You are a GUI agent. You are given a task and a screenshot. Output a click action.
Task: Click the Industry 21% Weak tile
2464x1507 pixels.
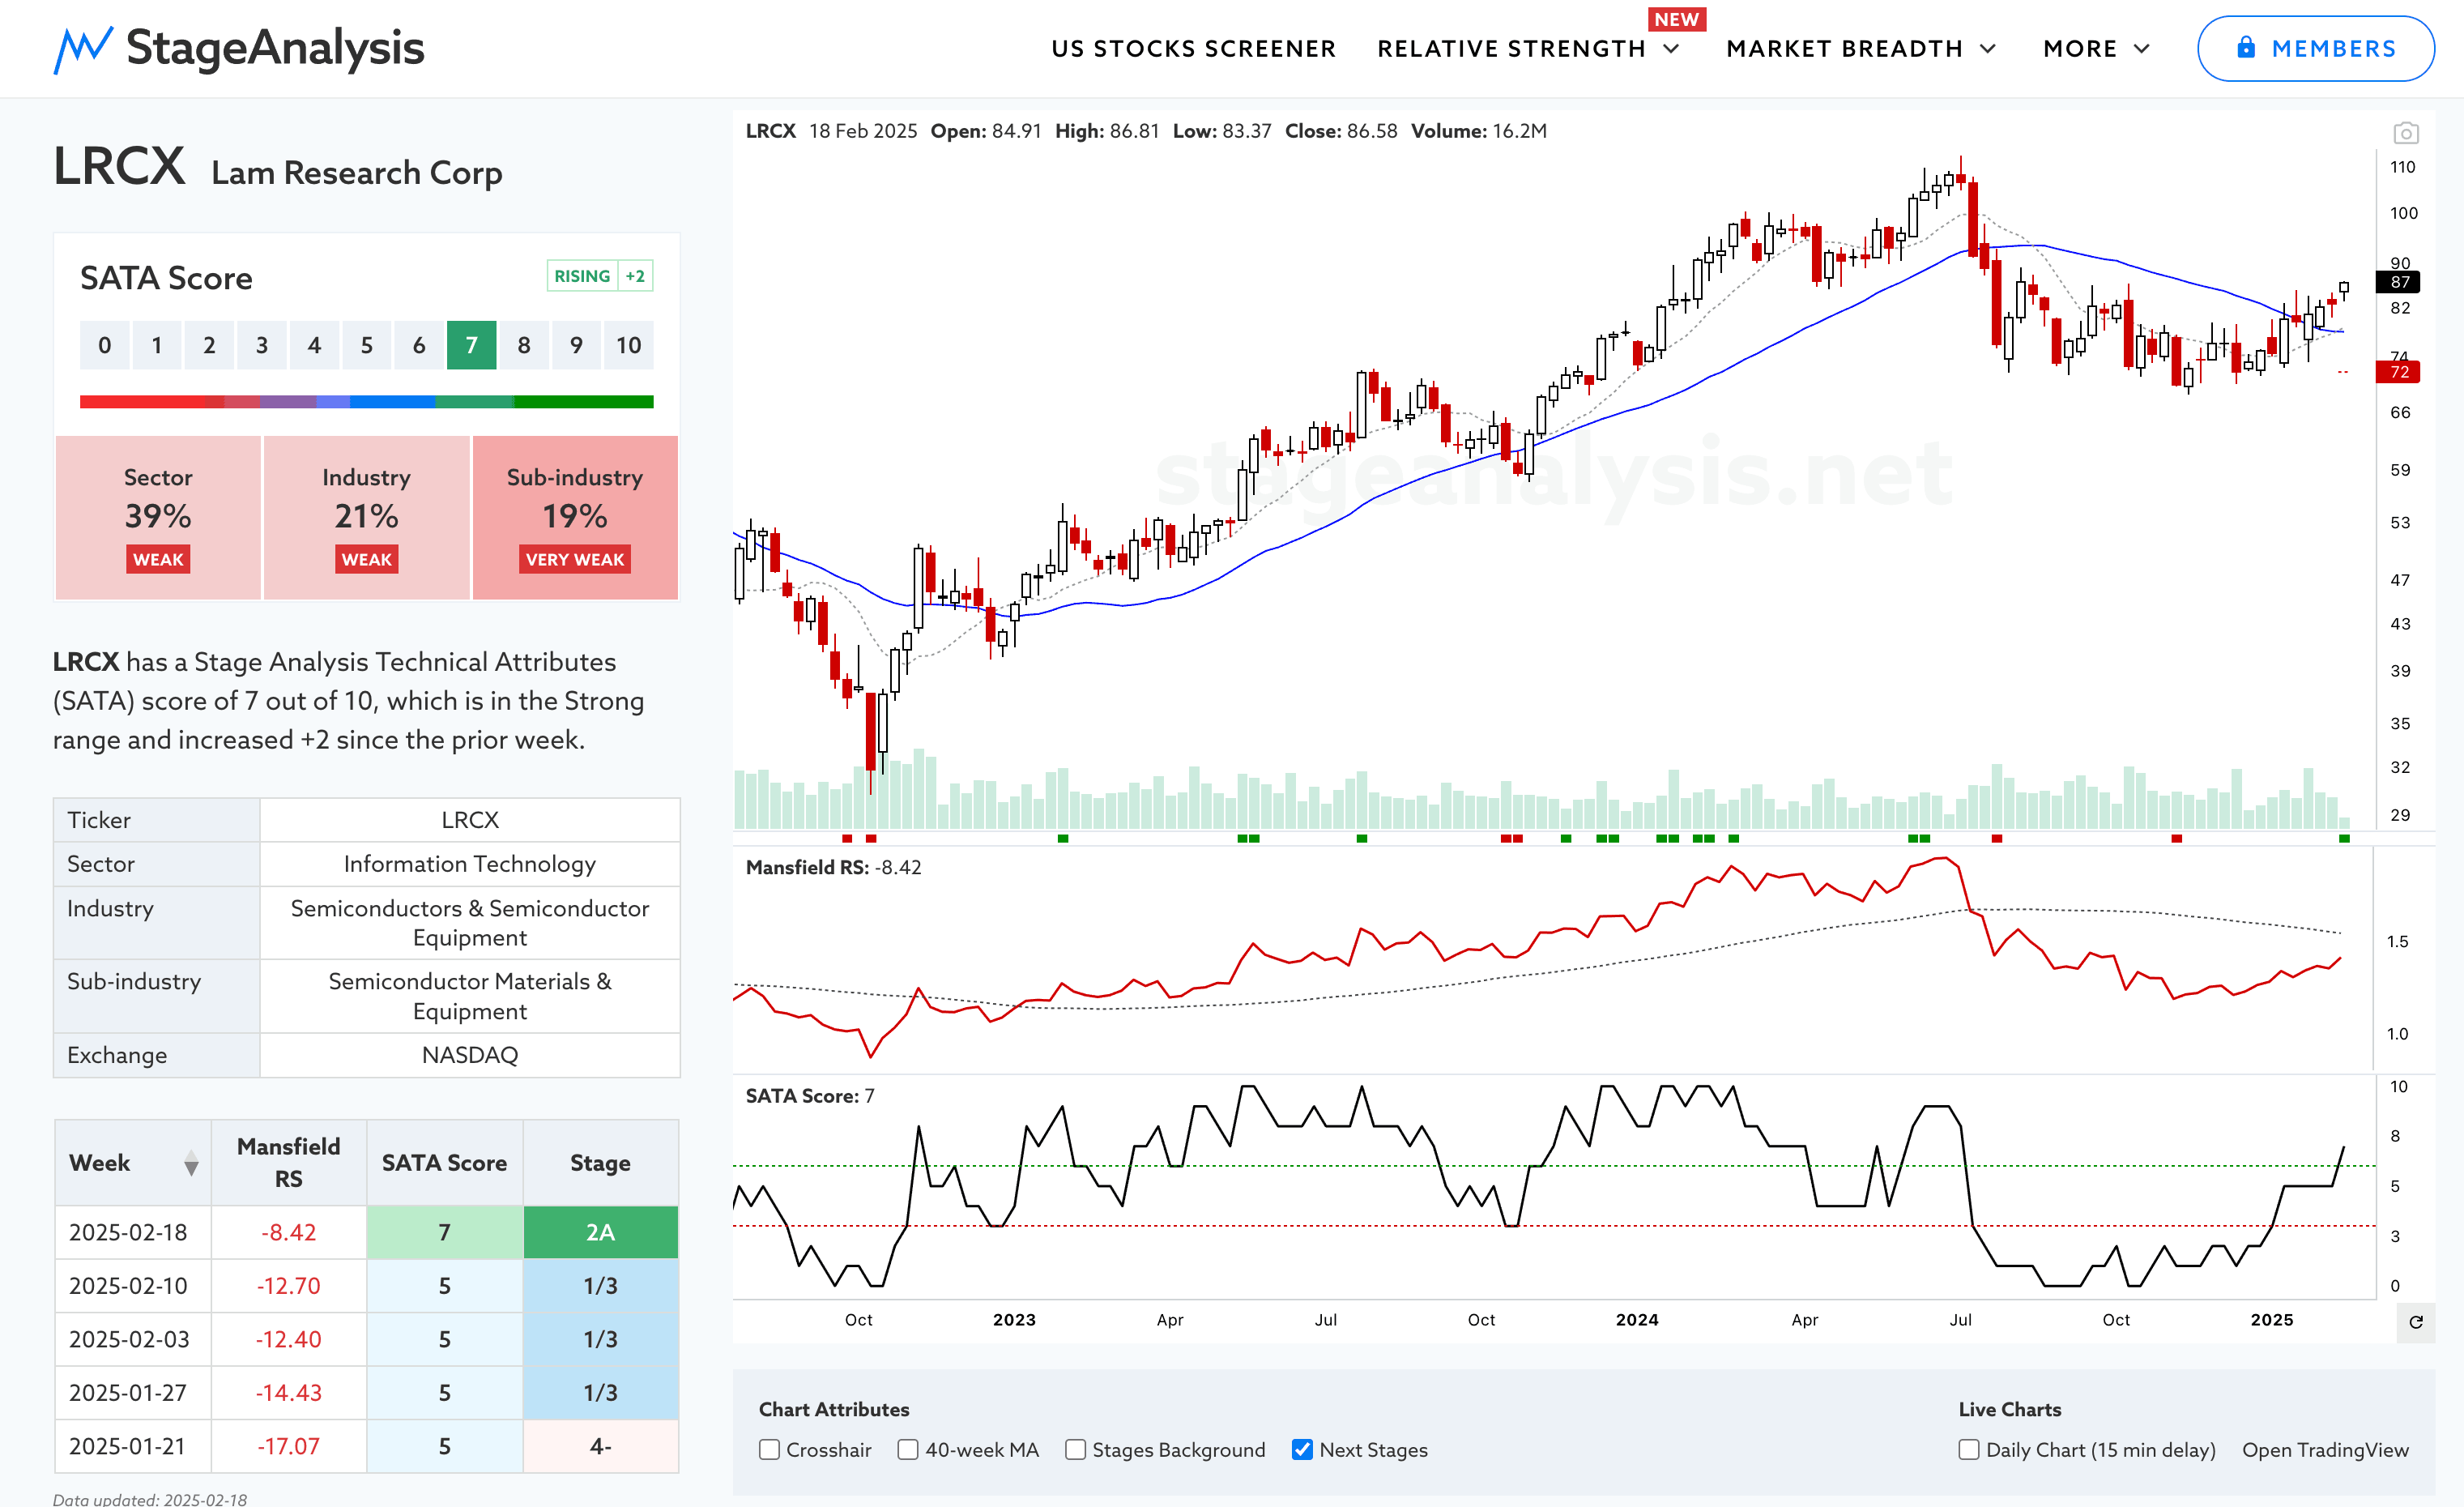[366, 517]
